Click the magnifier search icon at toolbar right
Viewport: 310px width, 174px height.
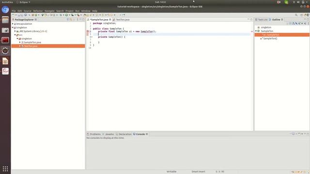click(296, 15)
